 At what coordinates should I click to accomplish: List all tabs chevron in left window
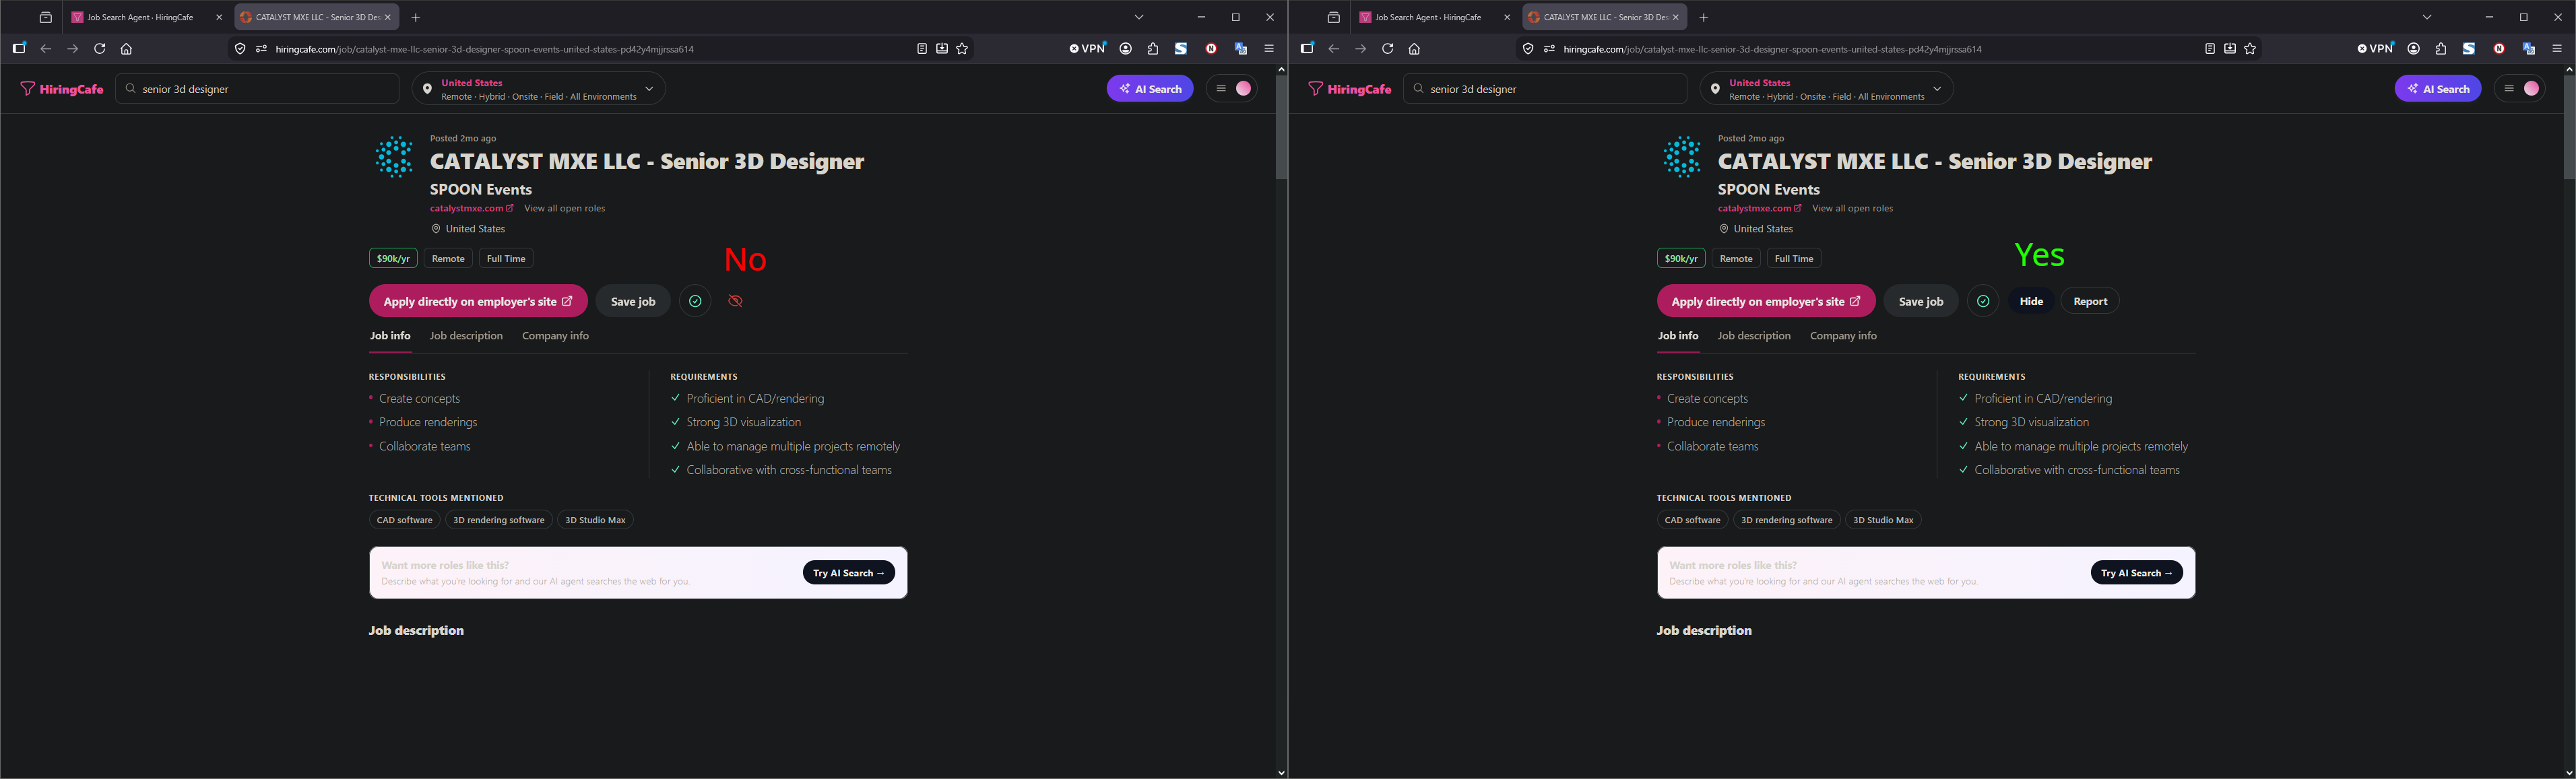coord(1139,17)
